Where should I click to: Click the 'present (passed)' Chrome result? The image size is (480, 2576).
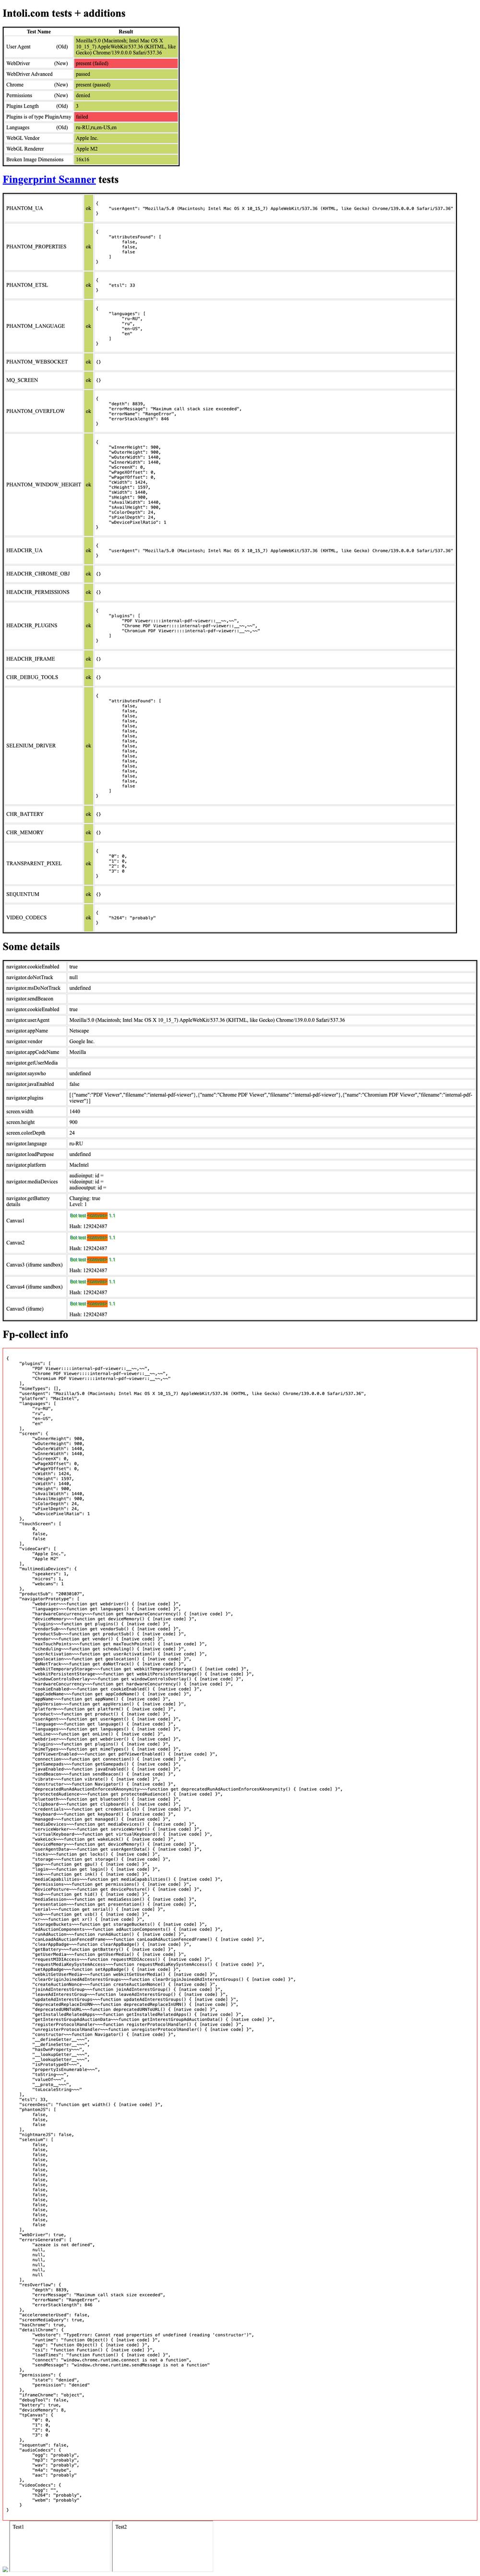tap(126, 85)
